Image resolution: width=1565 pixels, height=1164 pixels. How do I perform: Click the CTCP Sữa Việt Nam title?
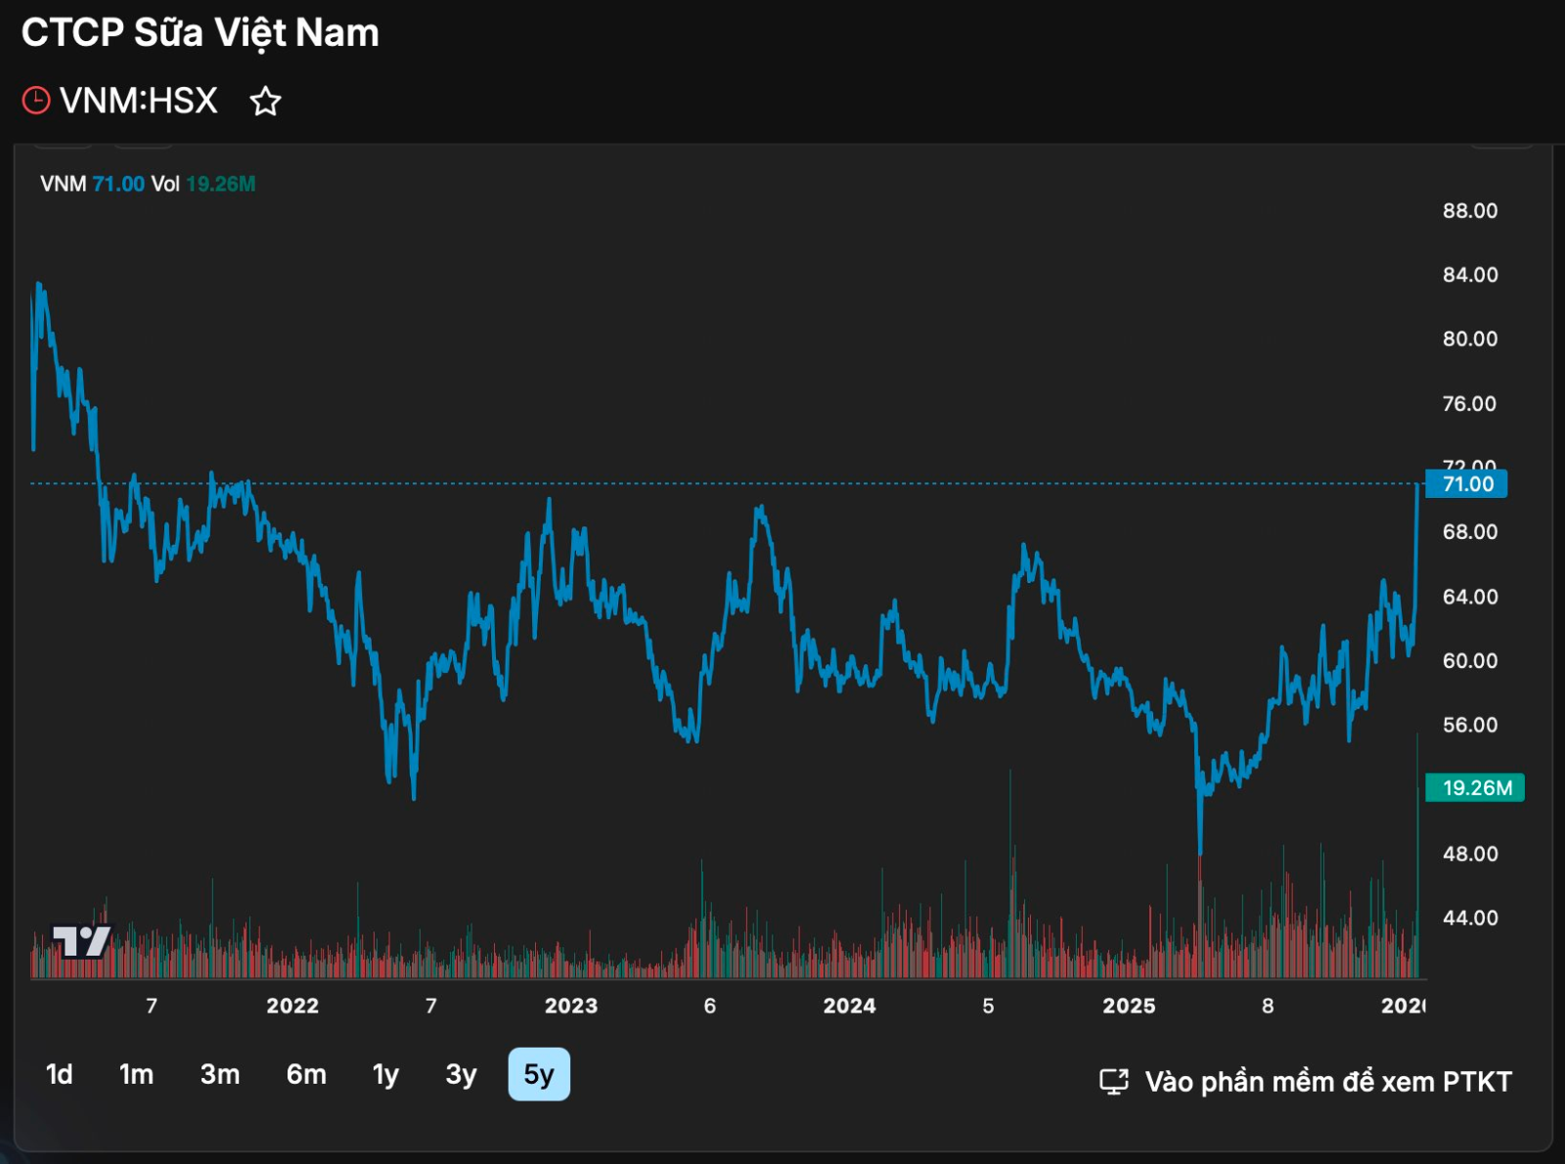201,33
